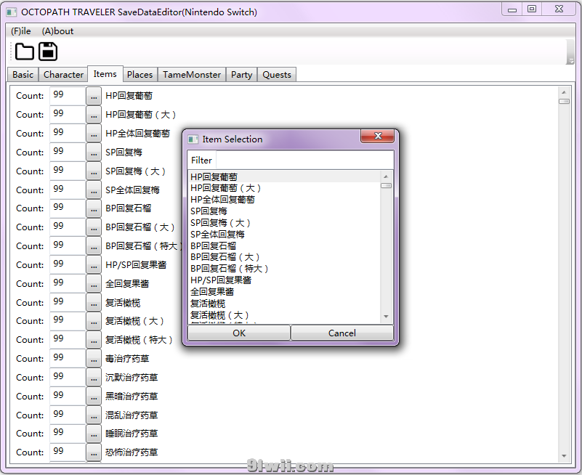This screenshot has width=582, height=475.
Task: Select BP回复石榴（大） in the dialog list
Action: (284, 257)
